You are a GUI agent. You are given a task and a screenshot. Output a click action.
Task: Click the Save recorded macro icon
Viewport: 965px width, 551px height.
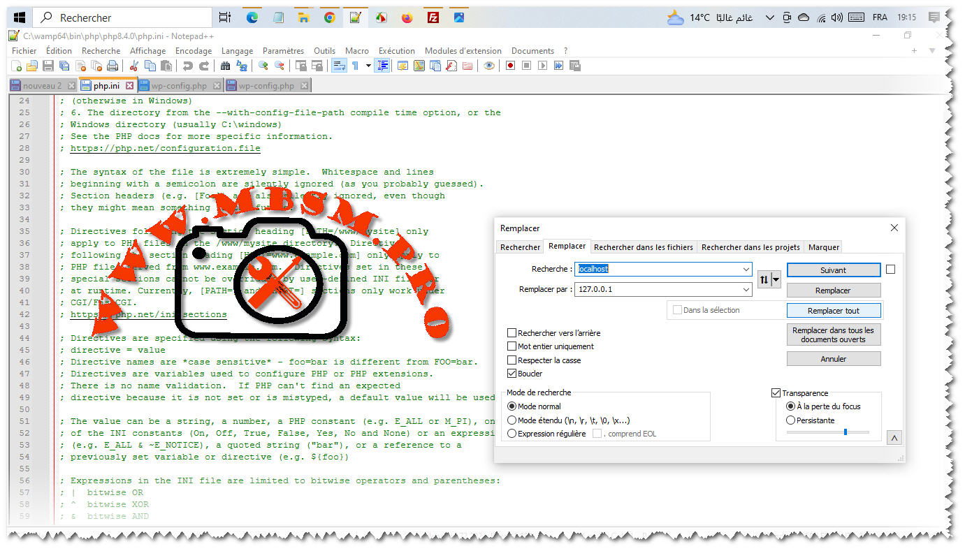pyautogui.click(x=575, y=66)
